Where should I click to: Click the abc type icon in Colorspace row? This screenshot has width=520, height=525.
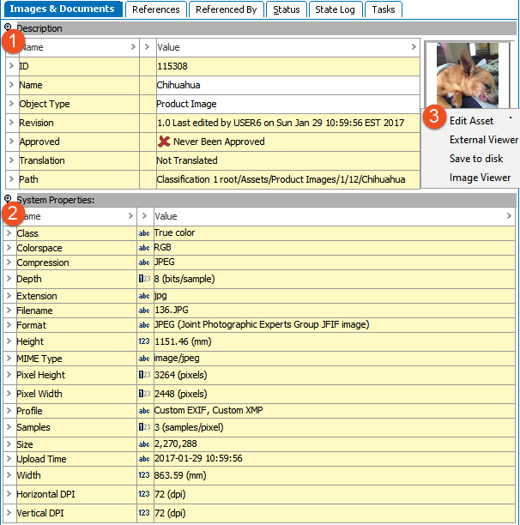coord(144,248)
